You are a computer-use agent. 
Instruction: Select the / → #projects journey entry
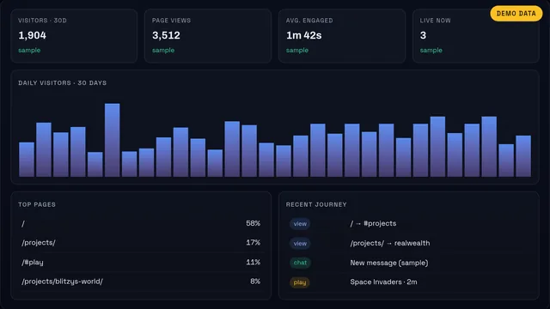click(x=373, y=223)
